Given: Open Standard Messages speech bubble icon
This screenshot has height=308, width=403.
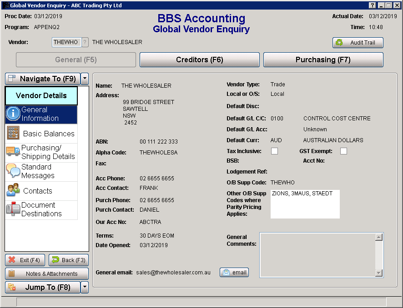Looking at the screenshot, I should point(13,171).
